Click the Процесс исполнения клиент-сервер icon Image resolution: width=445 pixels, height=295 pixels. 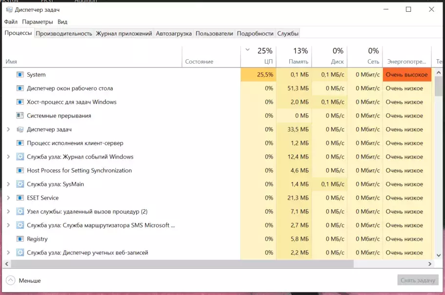[x=20, y=143]
